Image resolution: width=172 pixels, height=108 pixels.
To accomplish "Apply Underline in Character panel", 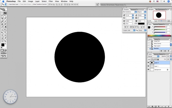I will 141,27.
